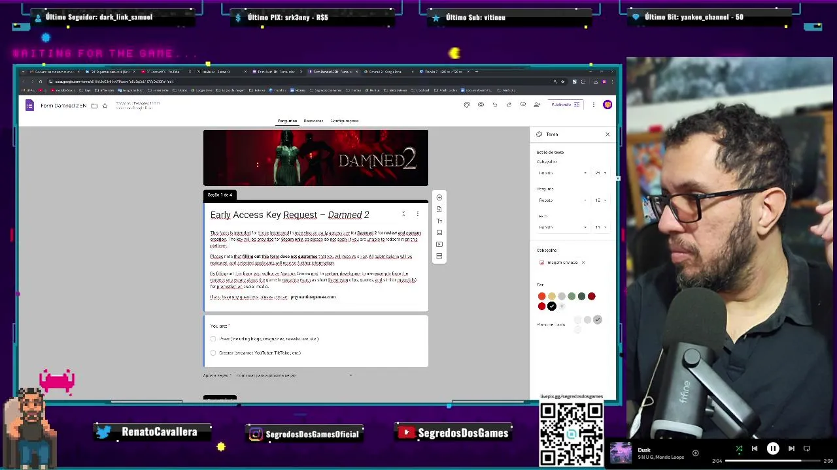Choose the dark green theme color swatch

coord(581,296)
